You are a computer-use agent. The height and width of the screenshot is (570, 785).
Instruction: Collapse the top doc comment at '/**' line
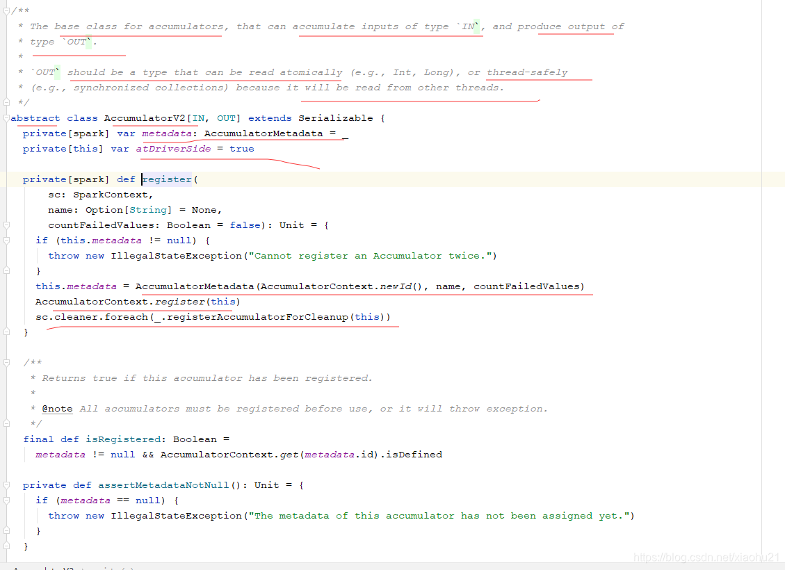6,10
